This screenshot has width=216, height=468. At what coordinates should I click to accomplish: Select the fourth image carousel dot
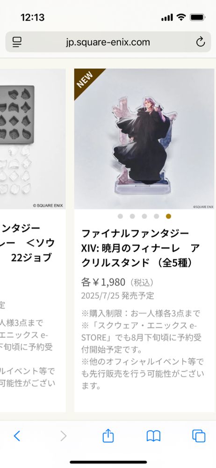156,216
